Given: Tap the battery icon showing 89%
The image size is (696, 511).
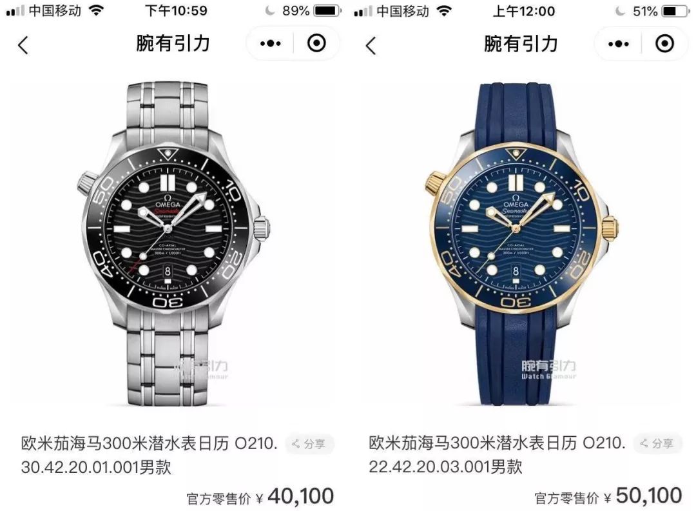Looking at the screenshot, I should pos(327,11).
